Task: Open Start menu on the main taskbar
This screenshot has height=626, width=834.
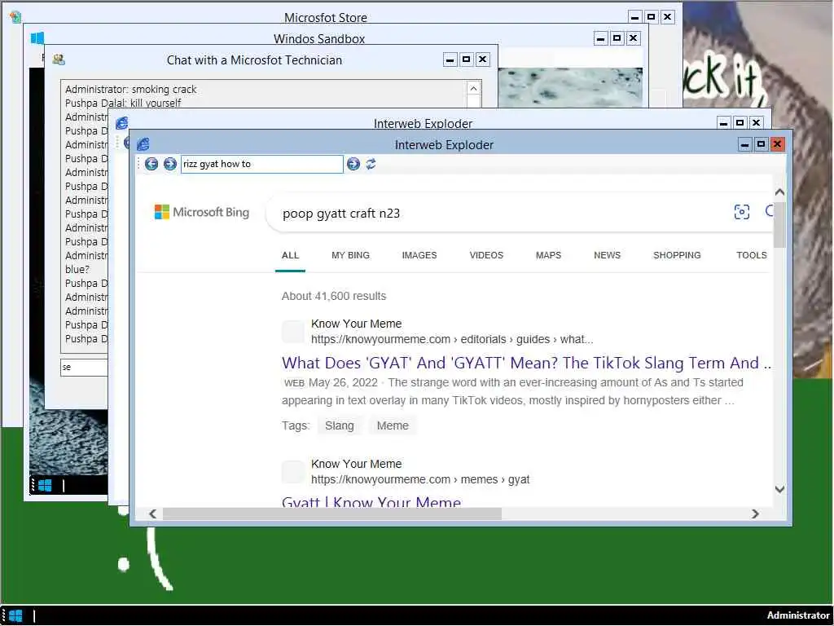Action: pos(15,616)
